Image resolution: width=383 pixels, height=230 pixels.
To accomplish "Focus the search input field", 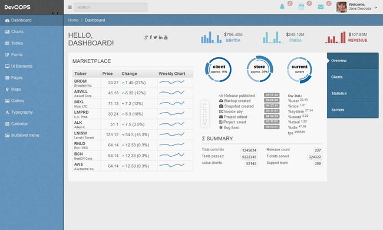I will pos(111,7).
